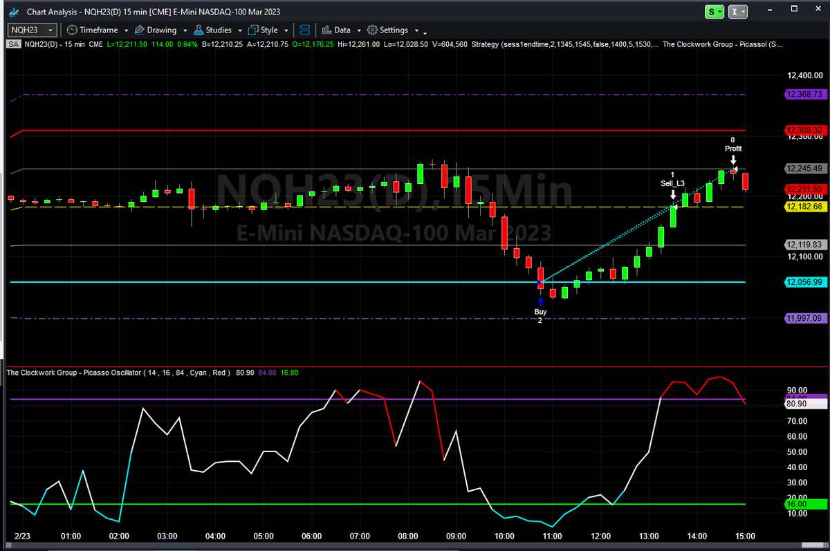
Task: Select the Sell_L3 arrow marker
Action: (672, 194)
